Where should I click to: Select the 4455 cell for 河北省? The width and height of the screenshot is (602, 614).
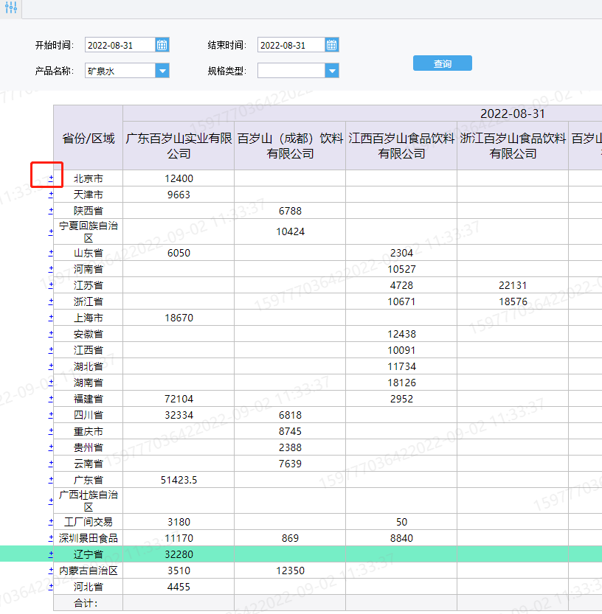179,587
